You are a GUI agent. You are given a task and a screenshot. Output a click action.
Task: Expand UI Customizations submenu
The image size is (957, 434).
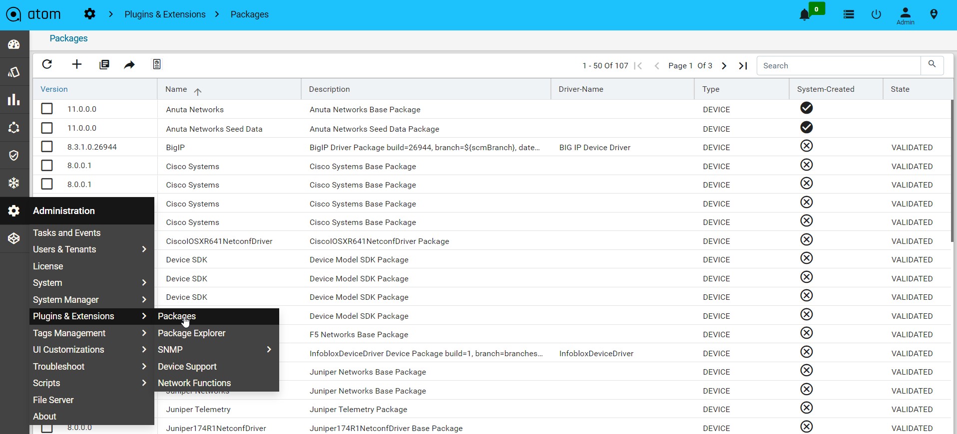click(x=144, y=350)
